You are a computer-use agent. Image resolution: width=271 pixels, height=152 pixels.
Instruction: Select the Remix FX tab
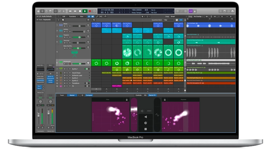pos(152,95)
